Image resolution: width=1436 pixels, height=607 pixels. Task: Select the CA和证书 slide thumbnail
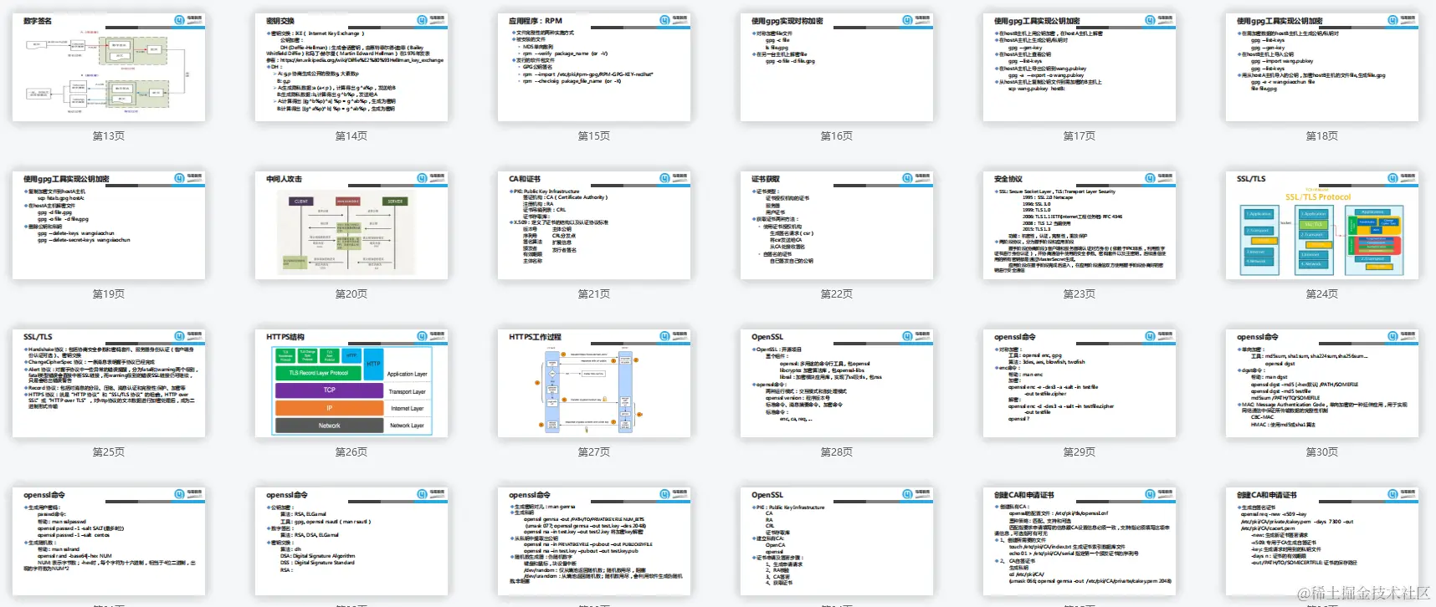[594, 225]
